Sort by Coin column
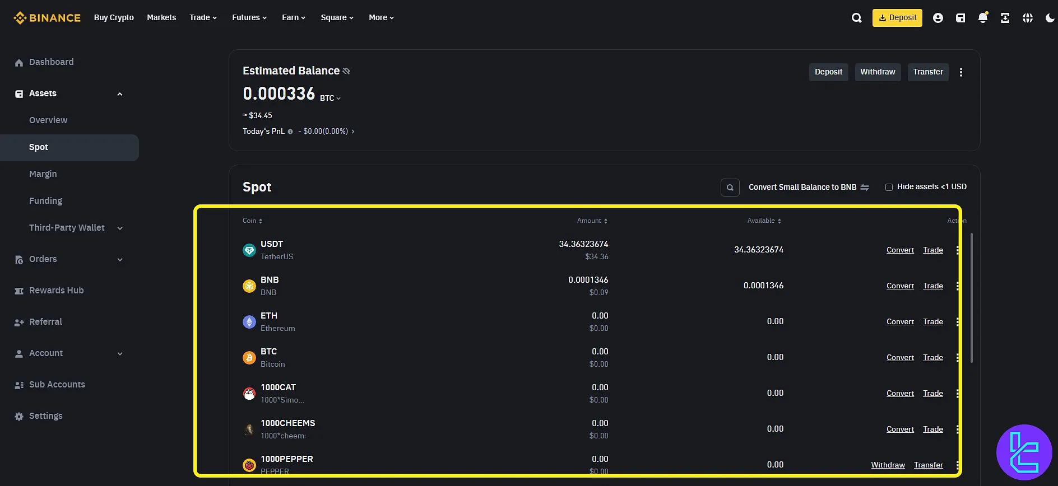1058x486 pixels. 252,221
